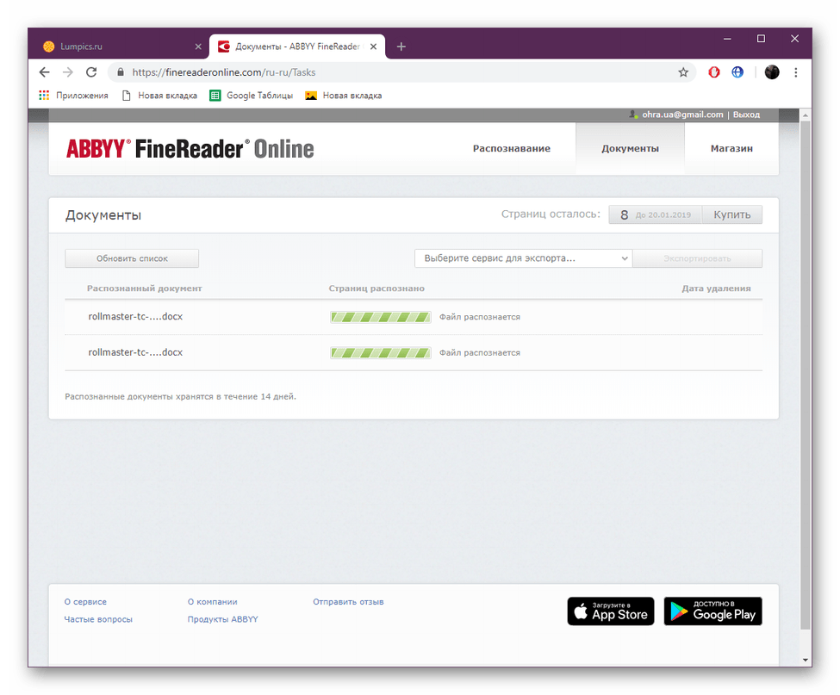Screen dimensions: 840x695
Task: Click the adblocker extension icon
Action: point(713,72)
